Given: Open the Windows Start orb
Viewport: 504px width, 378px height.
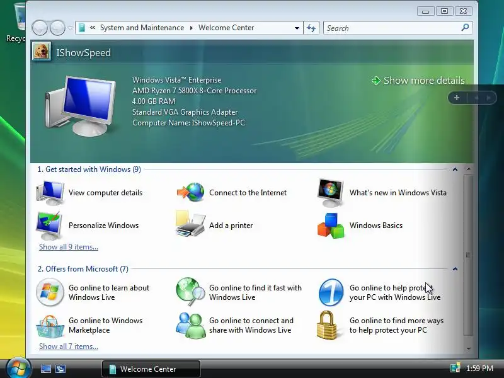Looking at the screenshot, I should tap(18, 369).
